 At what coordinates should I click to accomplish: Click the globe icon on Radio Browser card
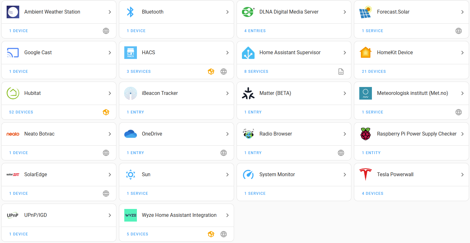coord(341,153)
